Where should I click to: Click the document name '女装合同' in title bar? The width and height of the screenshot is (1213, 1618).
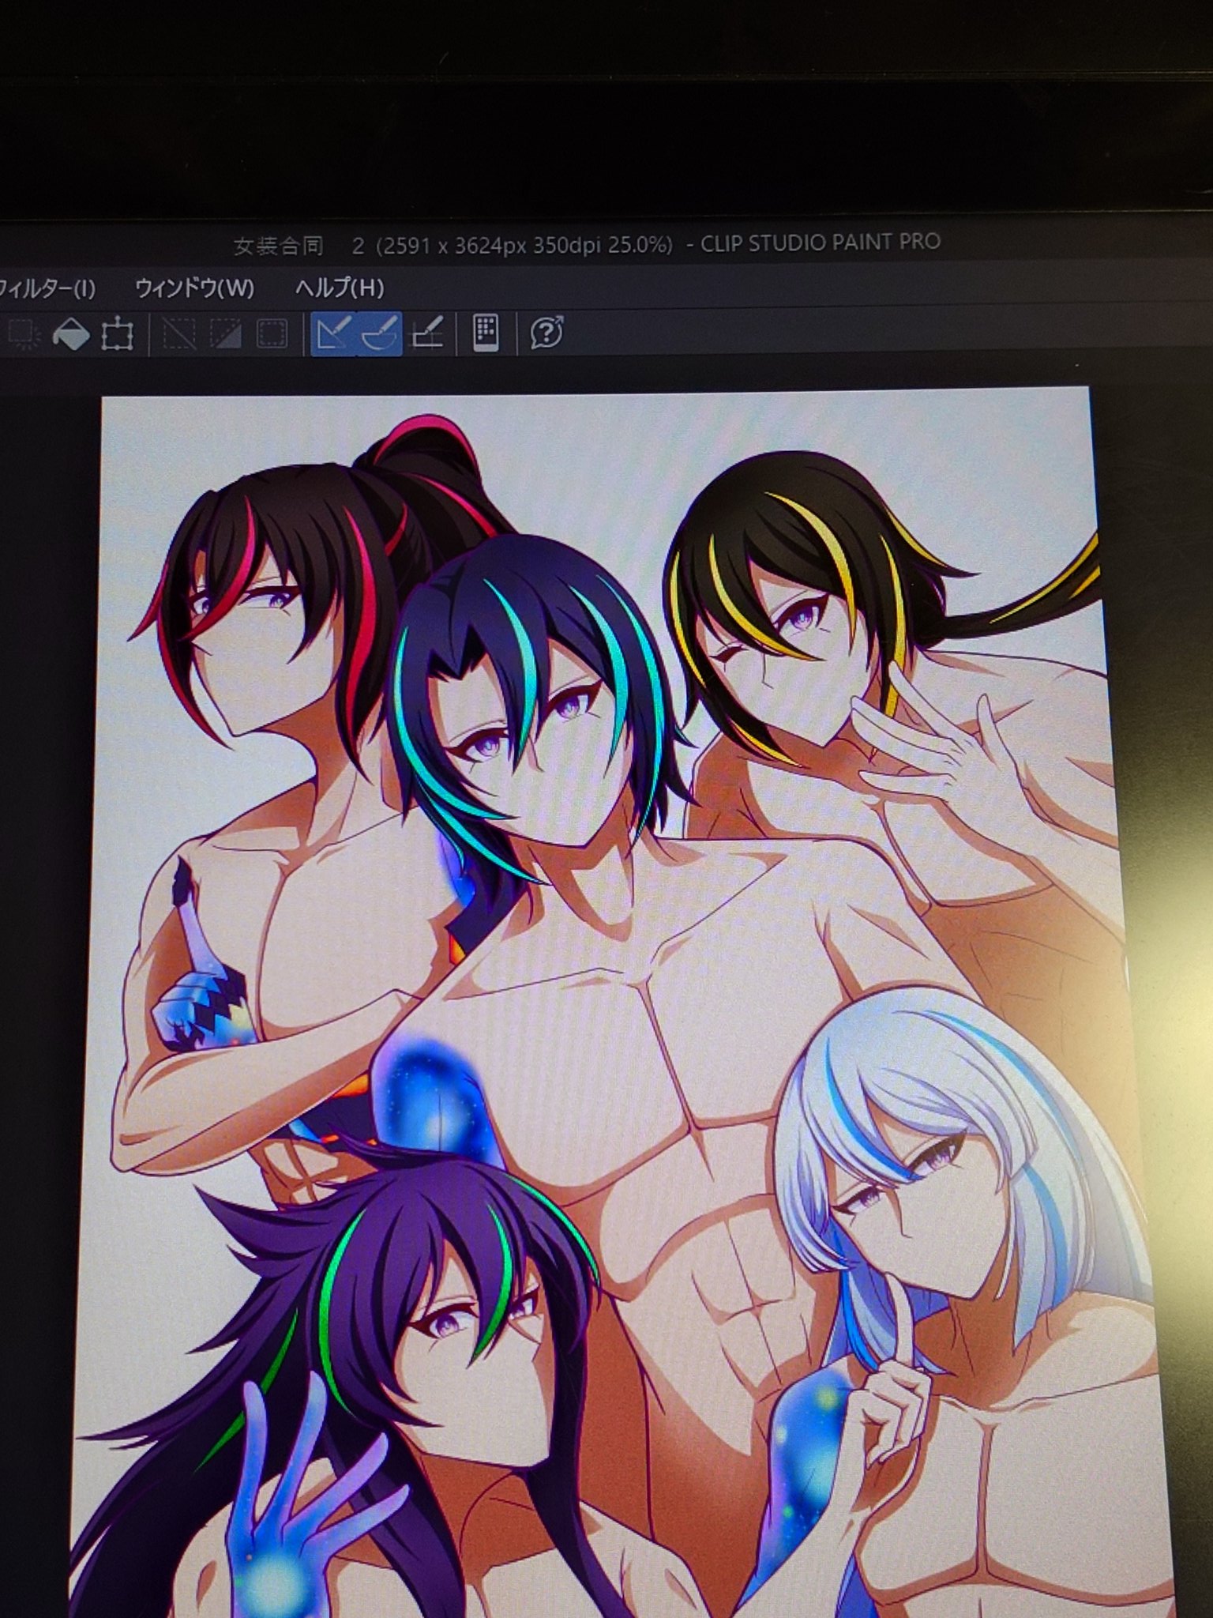click(x=279, y=246)
